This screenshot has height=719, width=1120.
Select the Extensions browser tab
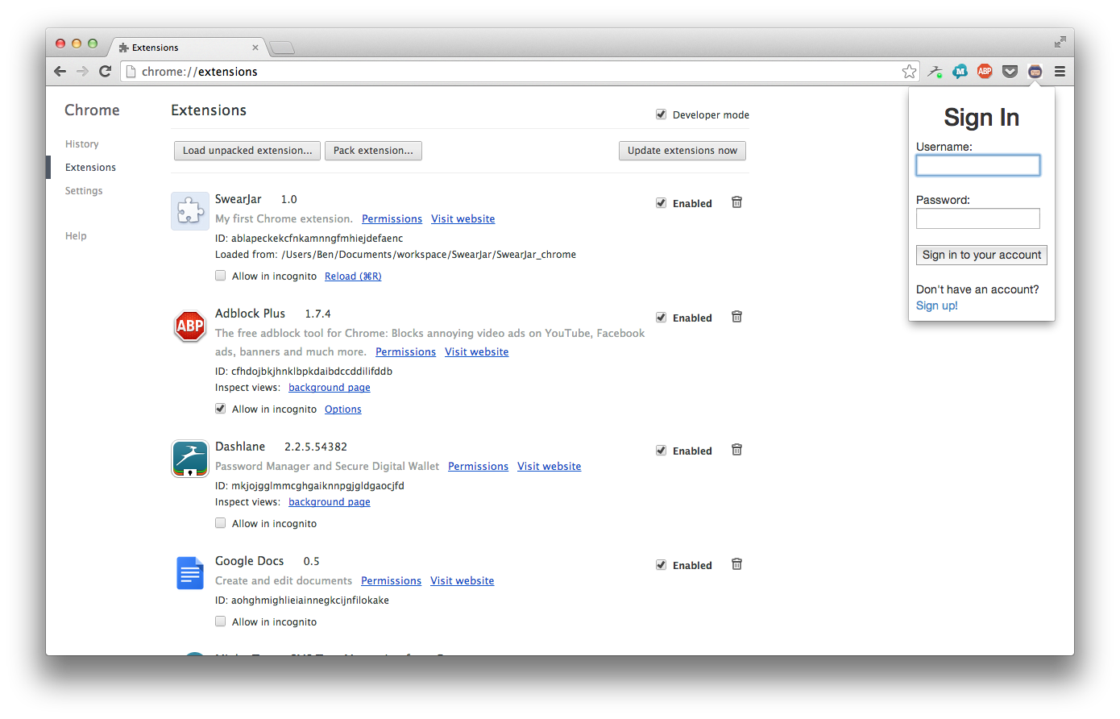click(x=187, y=48)
